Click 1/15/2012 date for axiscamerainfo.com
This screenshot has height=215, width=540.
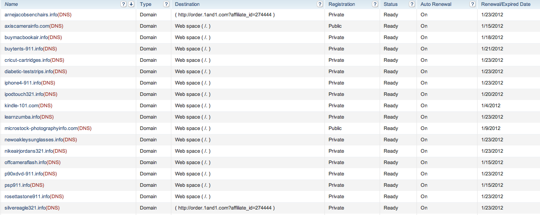coord(492,26)
